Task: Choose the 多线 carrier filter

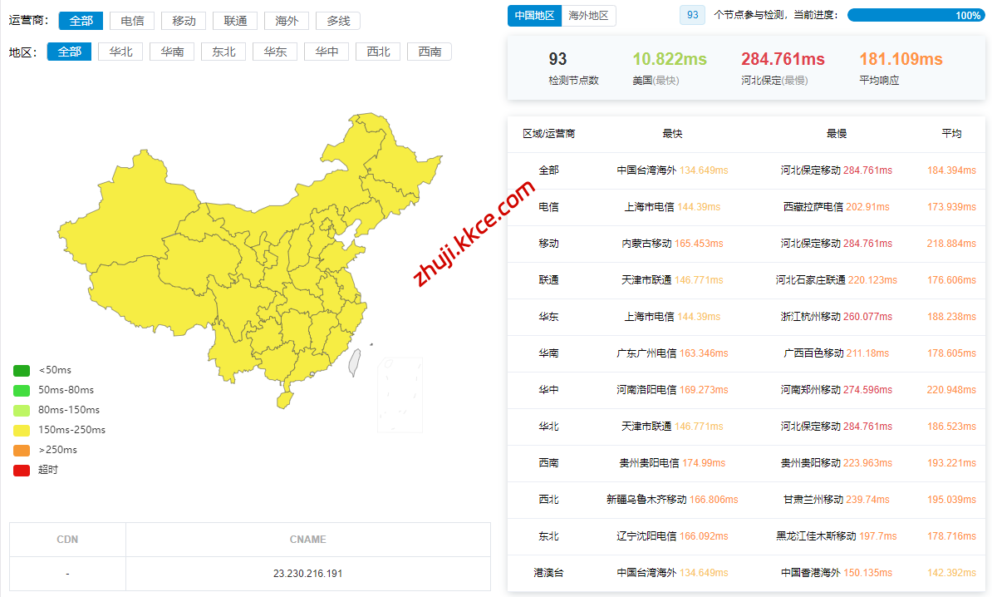Action: pyautogui.click(x=338, y=21)
